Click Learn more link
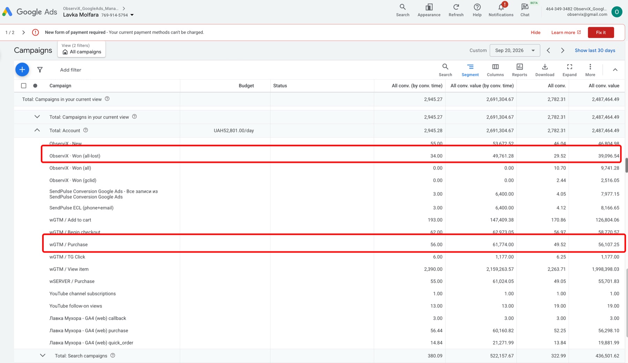The height and width of the screenshot is (363, 628). 566,32
